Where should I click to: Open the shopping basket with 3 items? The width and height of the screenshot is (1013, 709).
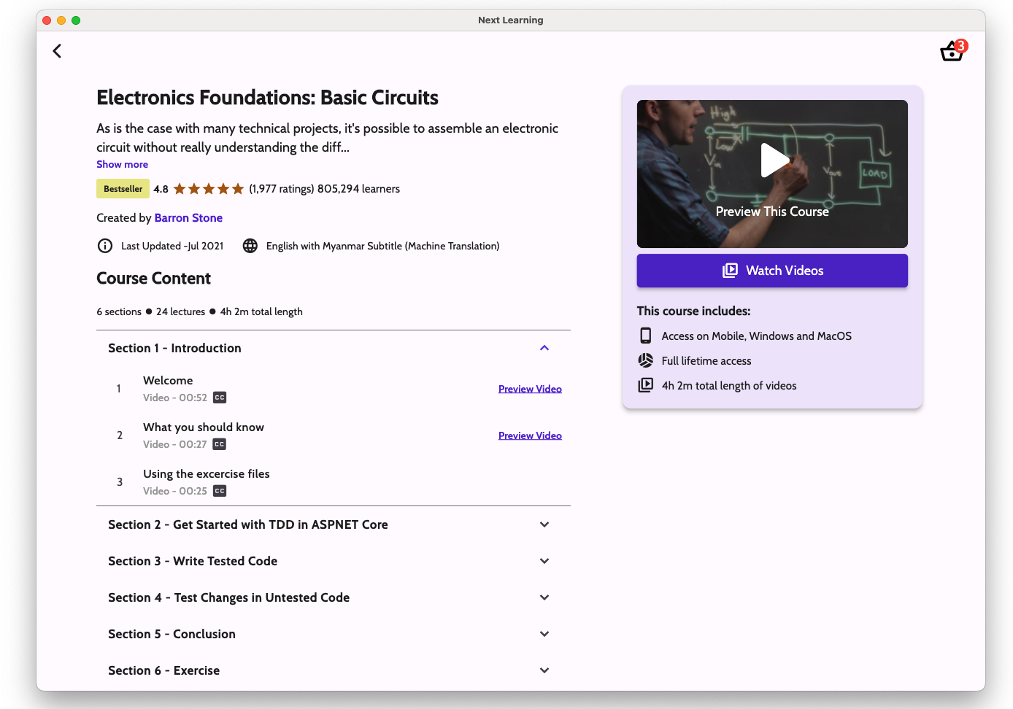tap(952, 51)
